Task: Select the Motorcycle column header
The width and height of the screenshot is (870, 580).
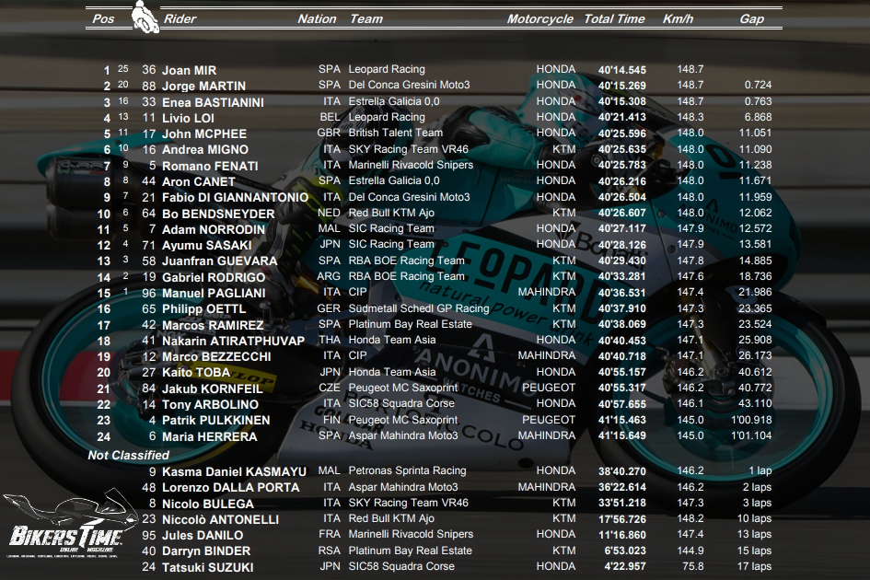Action: pyautogui.click(x=539, y=18)
